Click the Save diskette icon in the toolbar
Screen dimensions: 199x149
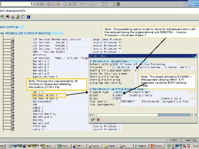42,4
